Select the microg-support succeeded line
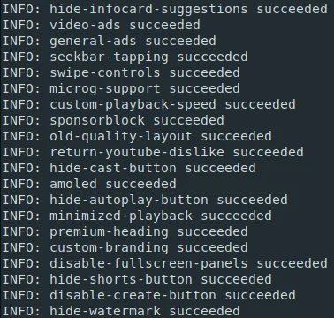Viewport: 334px width, 318px height. [121, 88]
